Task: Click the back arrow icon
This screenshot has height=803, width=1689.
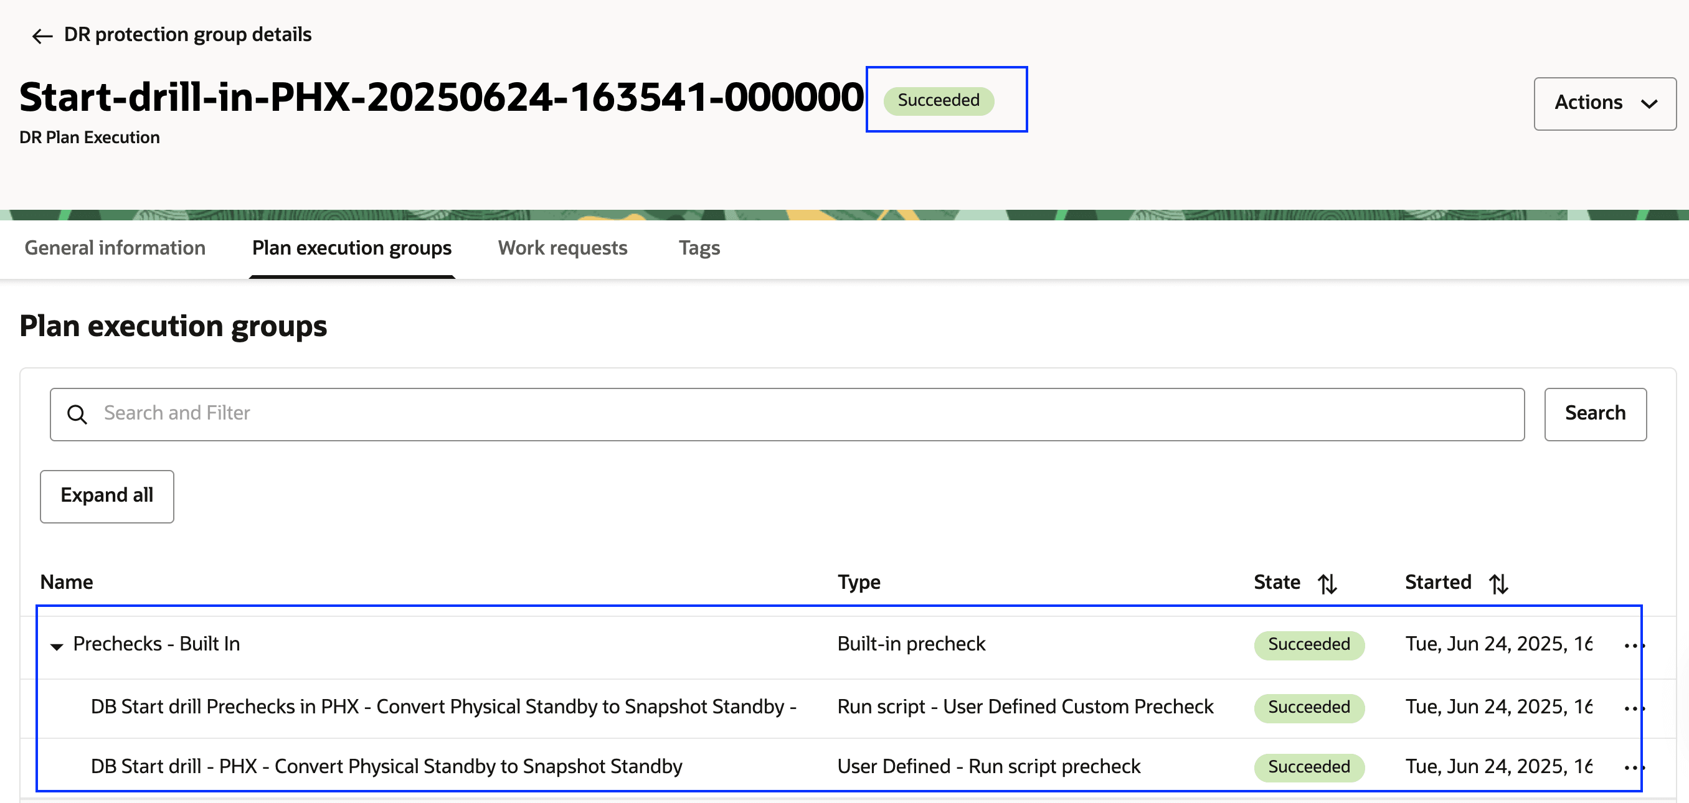Action: pyautogui.click(x=42, y=35)
